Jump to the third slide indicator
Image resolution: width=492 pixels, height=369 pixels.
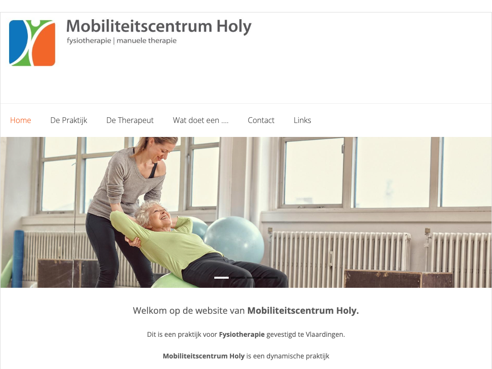(254, 278)
